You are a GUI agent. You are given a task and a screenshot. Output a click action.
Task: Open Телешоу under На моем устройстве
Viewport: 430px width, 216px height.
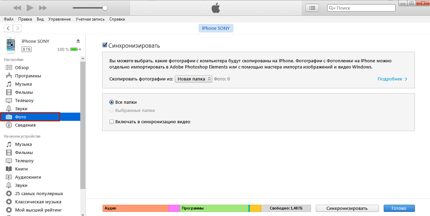(x=40, y=161)
